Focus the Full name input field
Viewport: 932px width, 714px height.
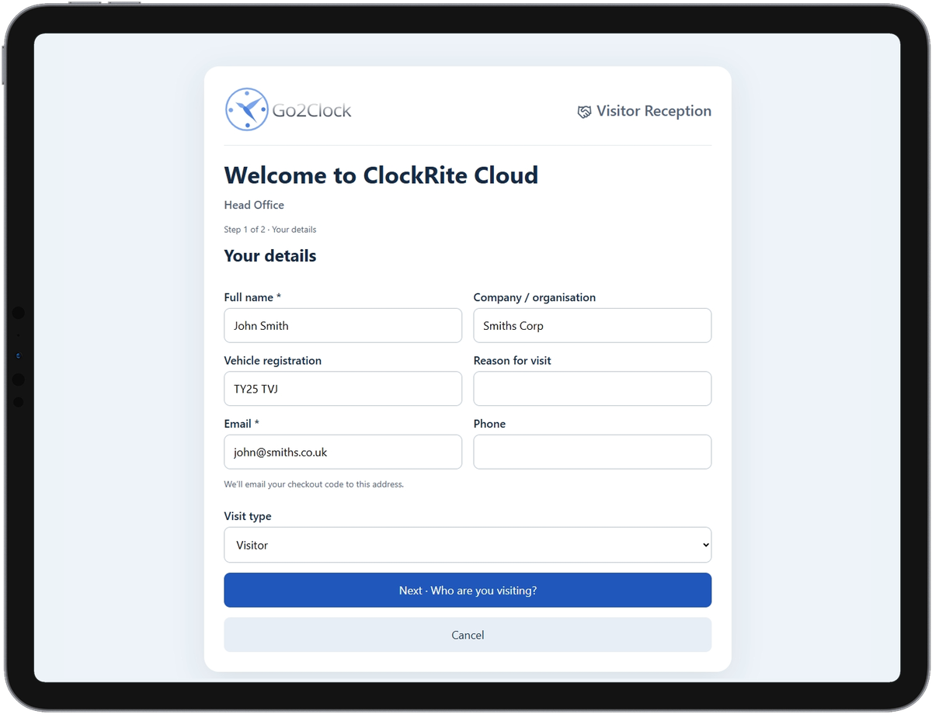(x=343, y=326)
